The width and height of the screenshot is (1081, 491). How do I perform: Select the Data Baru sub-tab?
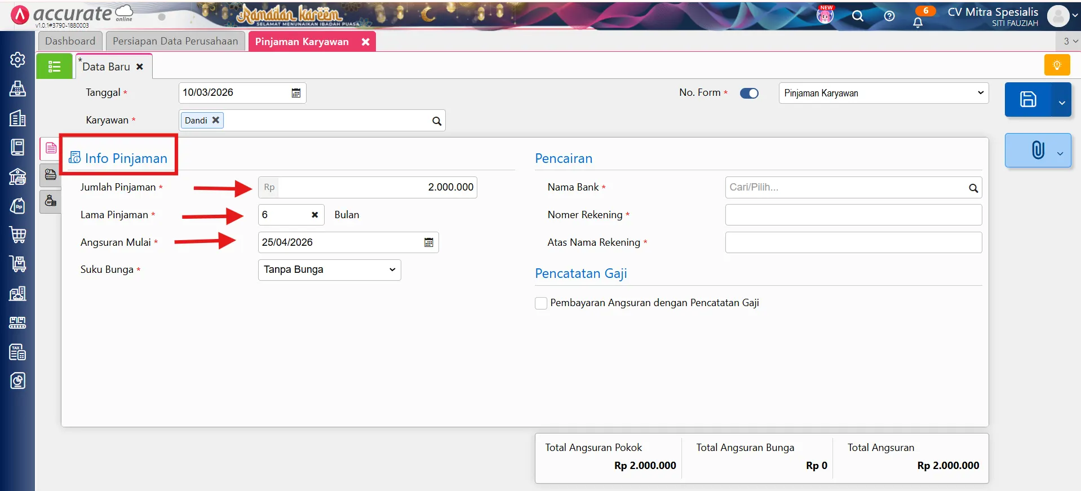click(x=106, y=67)
